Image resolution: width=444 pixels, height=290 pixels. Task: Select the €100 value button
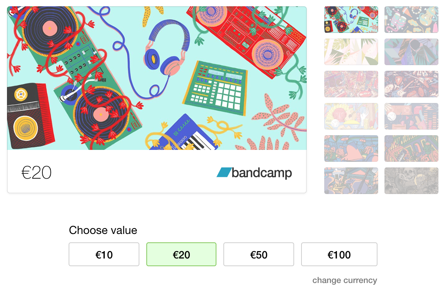(x=339, y=254)
